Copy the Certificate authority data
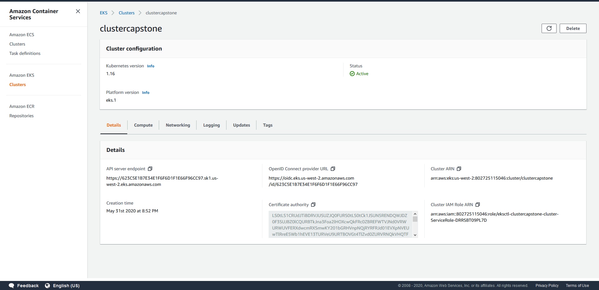 (314, 205)
